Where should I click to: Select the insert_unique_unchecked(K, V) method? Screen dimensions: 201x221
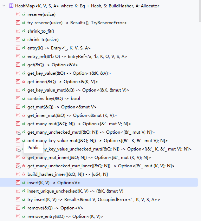[x=75, y=191]
